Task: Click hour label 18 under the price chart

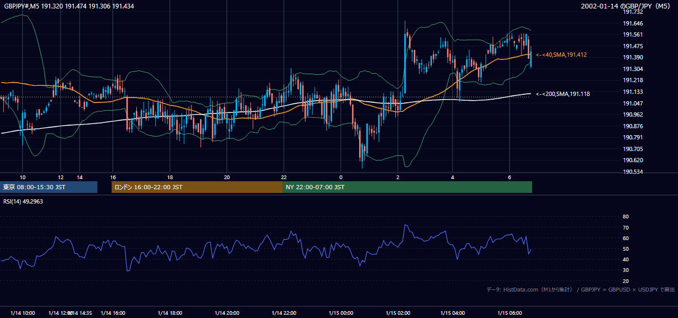Action: click(170, 177)
